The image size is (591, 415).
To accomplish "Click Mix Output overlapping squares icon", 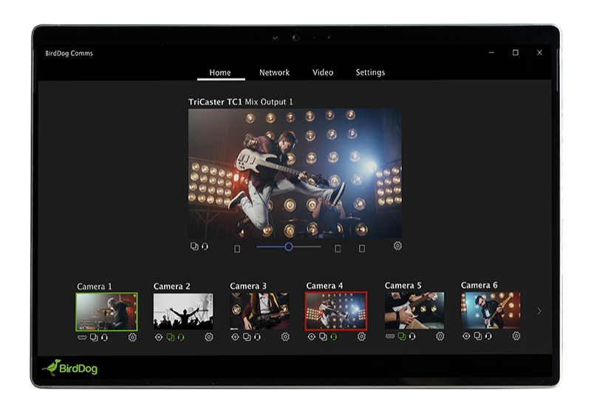I will pos(194,247).
